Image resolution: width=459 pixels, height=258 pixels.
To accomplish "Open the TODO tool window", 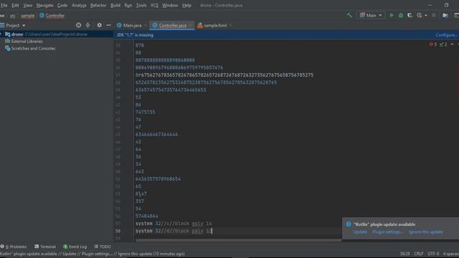I will [103, 247].
